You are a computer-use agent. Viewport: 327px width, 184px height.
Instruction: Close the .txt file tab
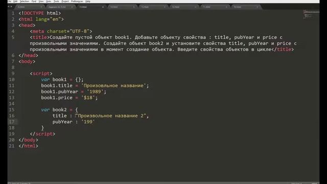click(x=72, y=7)
